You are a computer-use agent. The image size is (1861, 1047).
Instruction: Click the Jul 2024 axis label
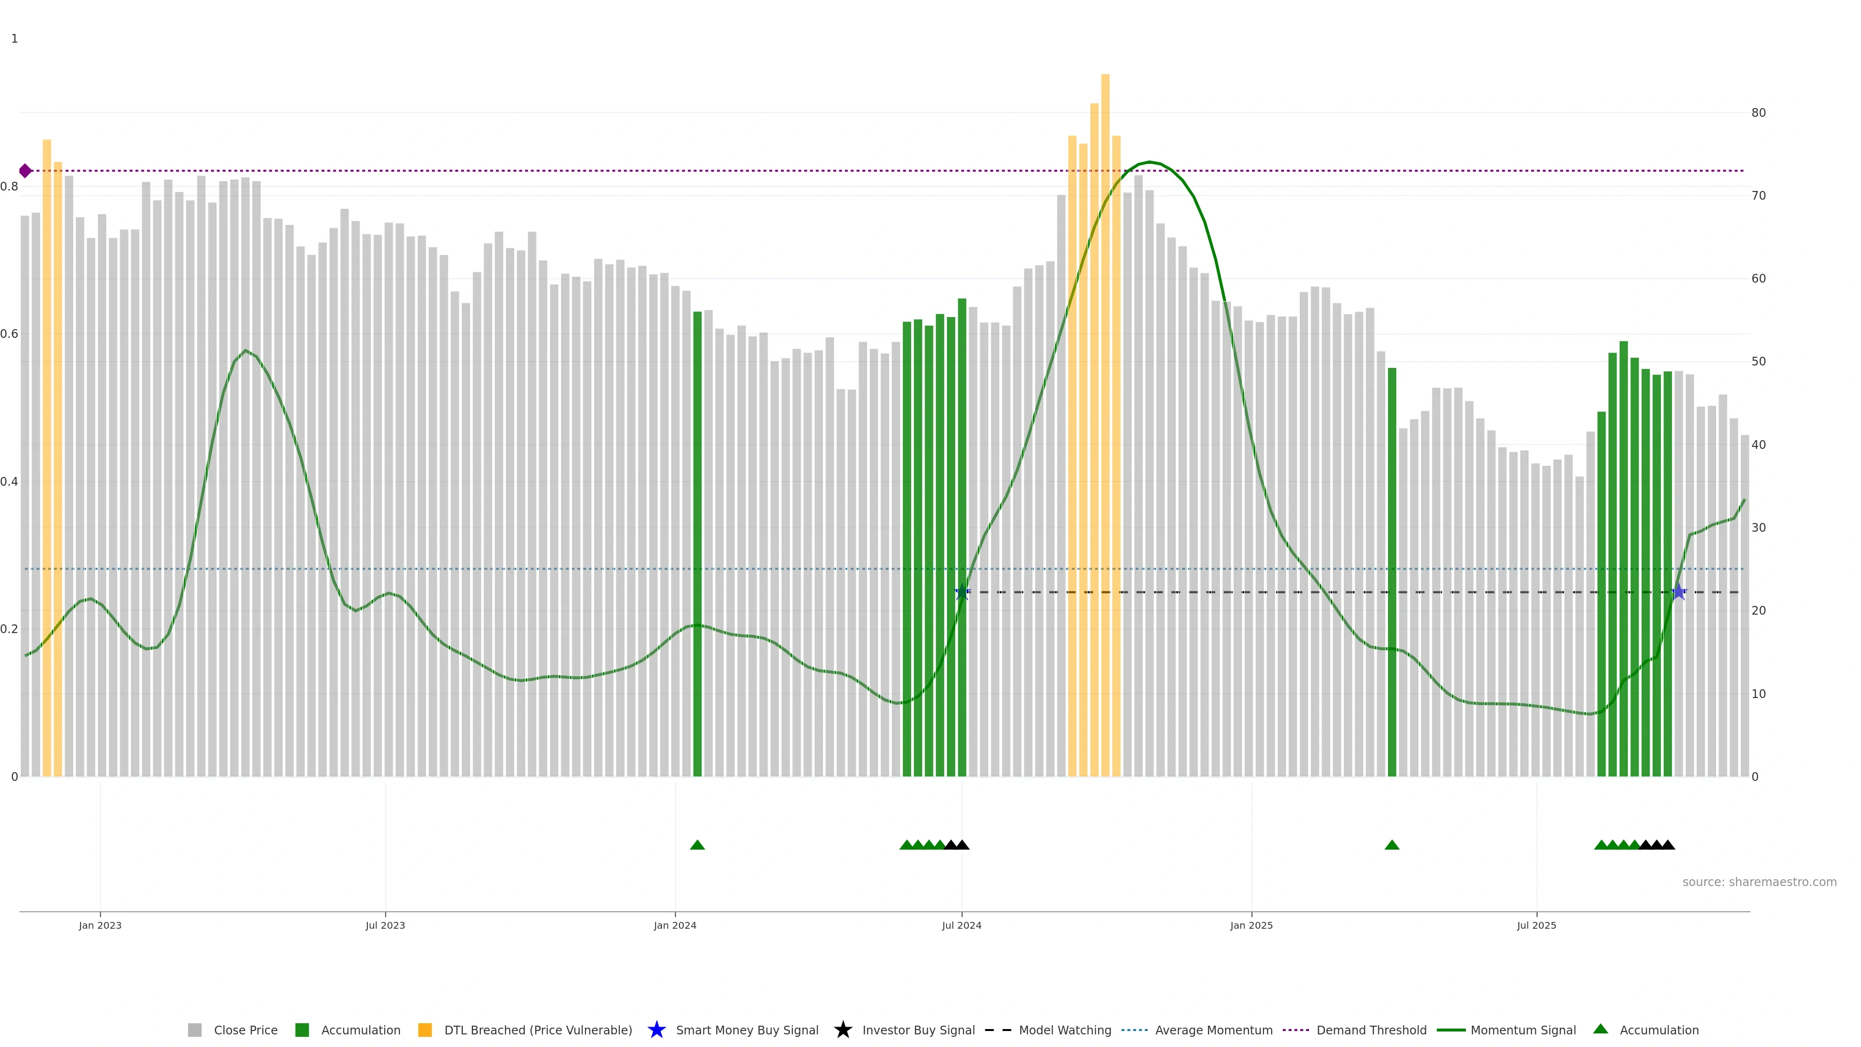961,926
